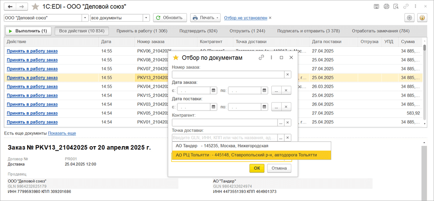Switch to 'Отгрузить (1 244)' tab

[x=247, y=31]
